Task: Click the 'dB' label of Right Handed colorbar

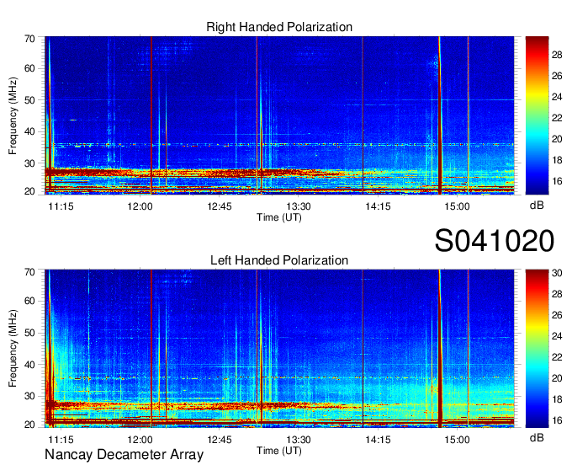Action: [537, 206]
